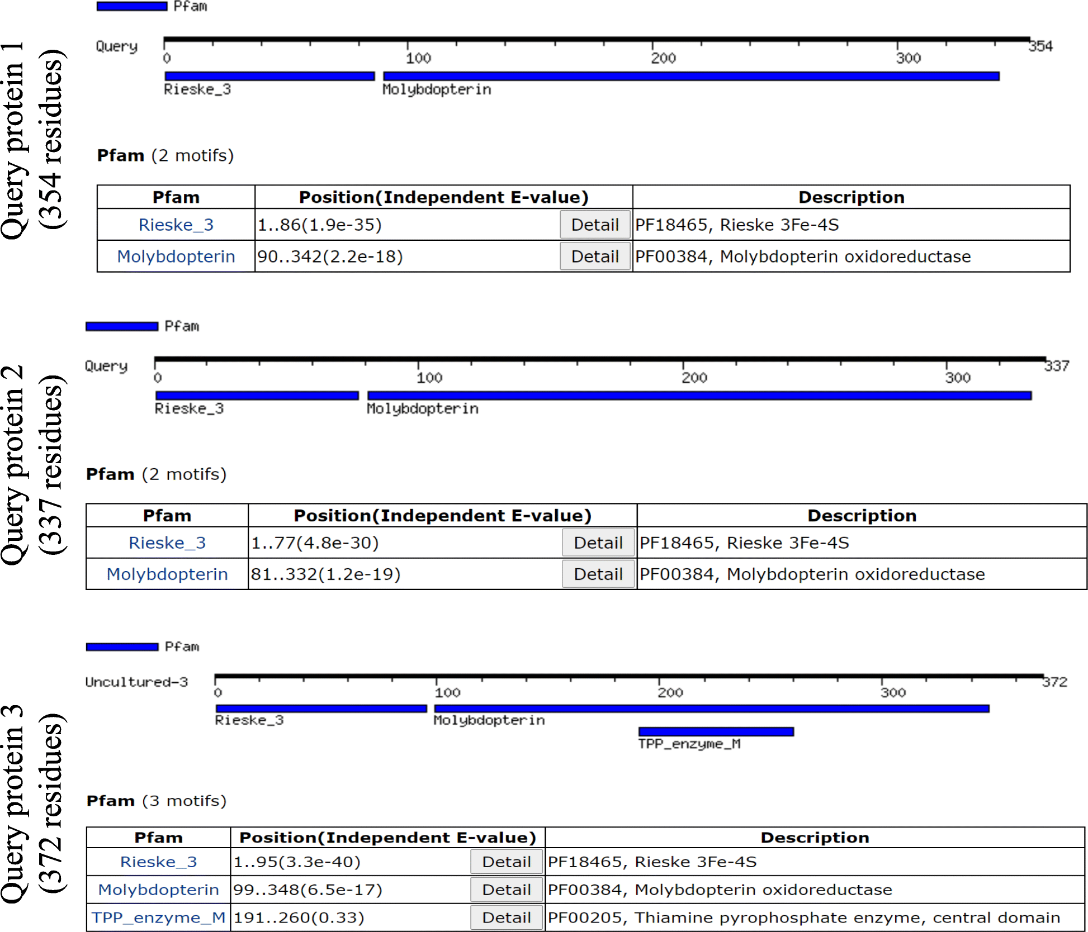Click Detail button for 1..77(4.8e-30) row
The image size is (1088, 932).
598,543
